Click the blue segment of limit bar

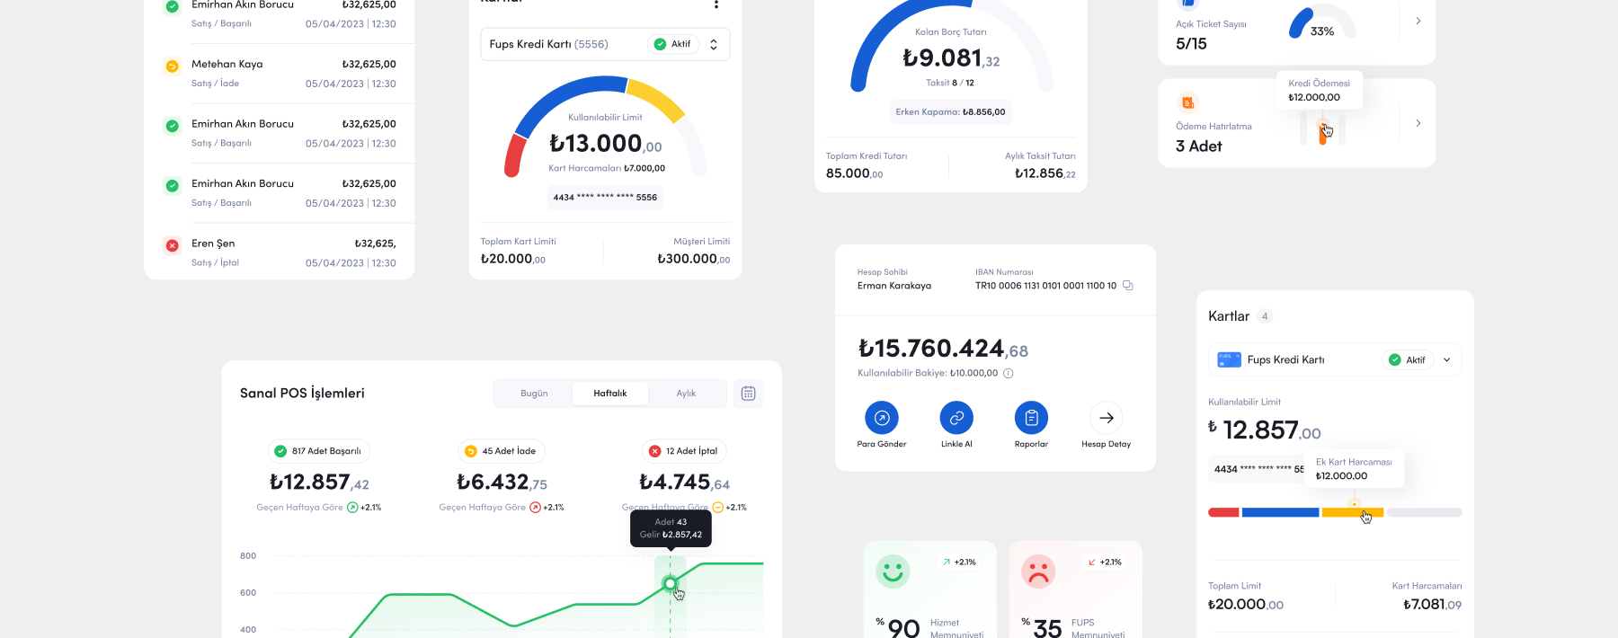[x=1280, y=513]
